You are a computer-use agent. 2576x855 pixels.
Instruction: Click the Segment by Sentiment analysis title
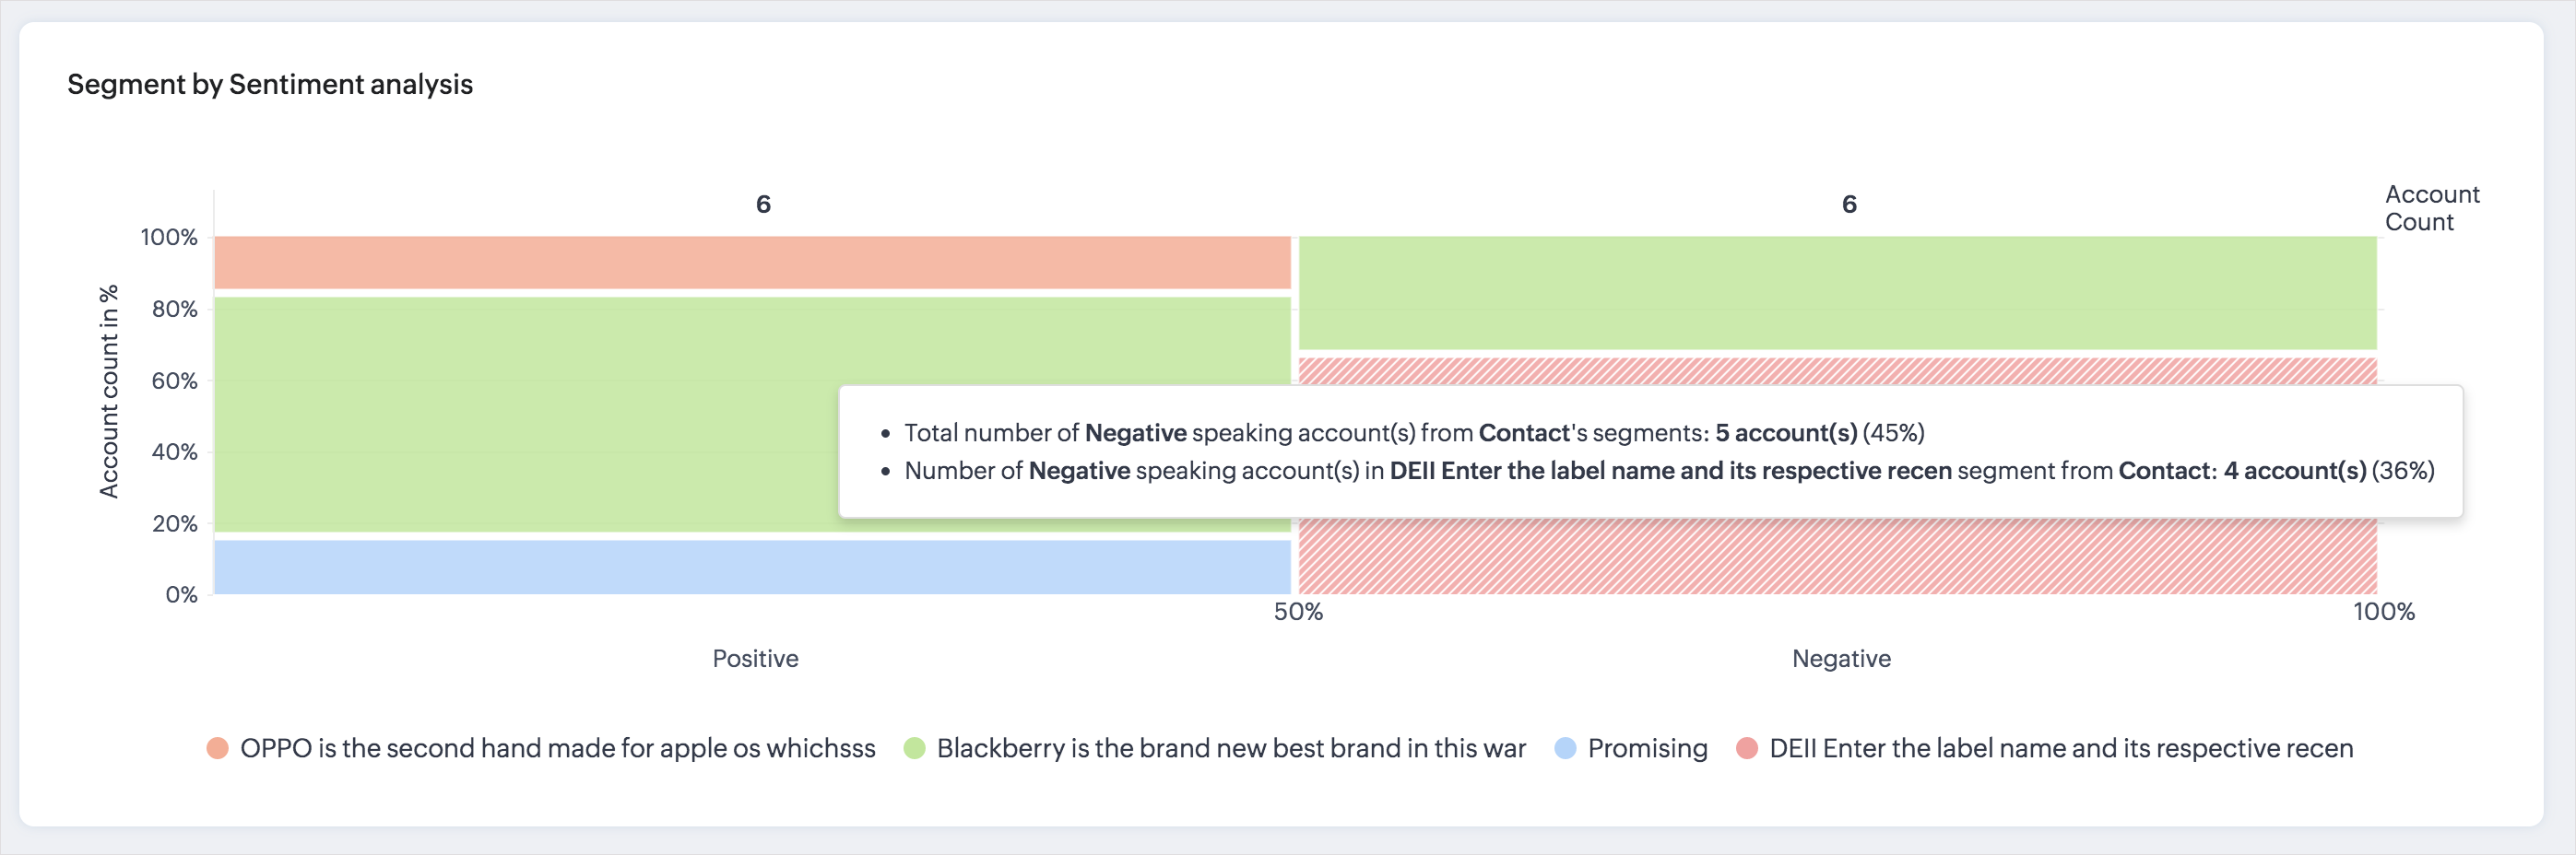tap(270, 85)
